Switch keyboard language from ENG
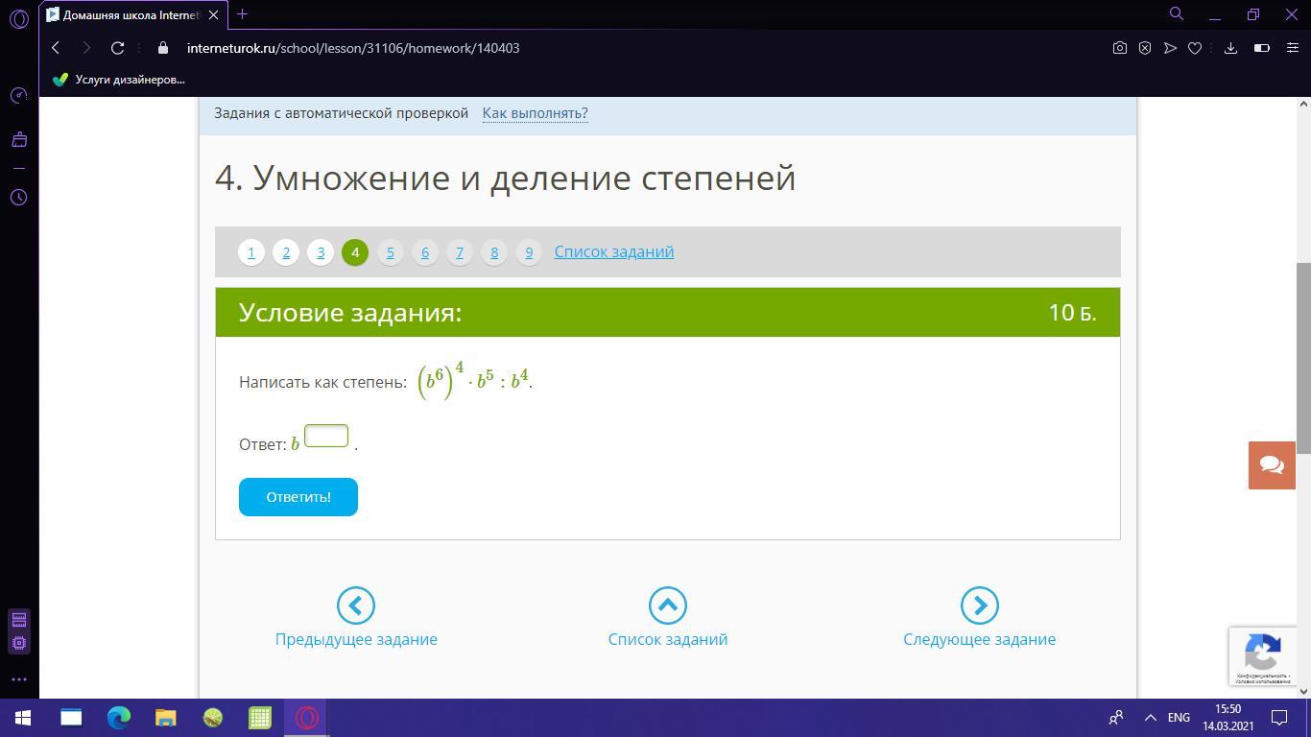 (1179, 717)
